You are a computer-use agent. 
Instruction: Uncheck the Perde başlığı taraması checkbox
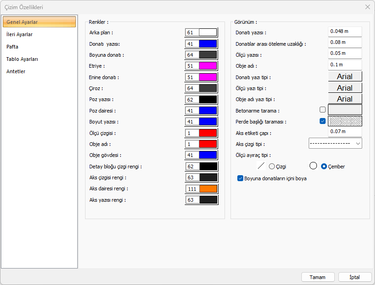[x=323, y=121]
